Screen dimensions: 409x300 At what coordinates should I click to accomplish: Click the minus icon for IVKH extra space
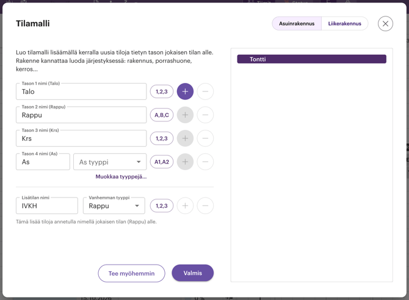point(205,205)
